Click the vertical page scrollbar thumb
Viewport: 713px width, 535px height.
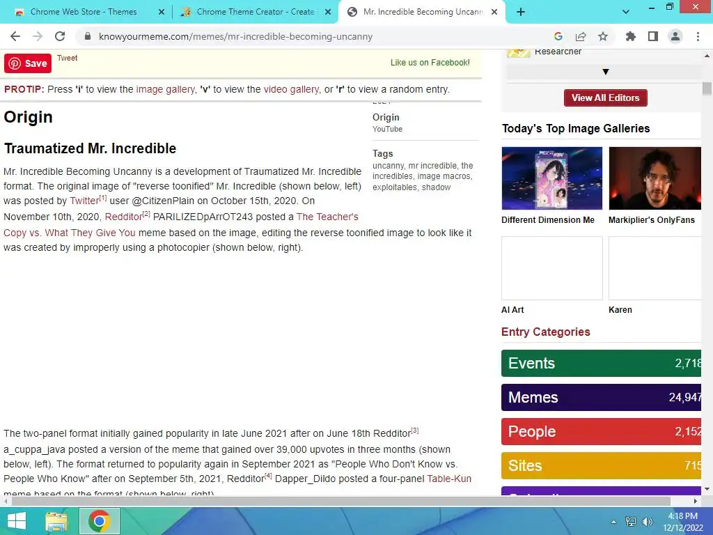[707, 88]
